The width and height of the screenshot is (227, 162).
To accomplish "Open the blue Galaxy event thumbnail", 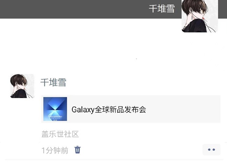I will (x=55, y=109).
